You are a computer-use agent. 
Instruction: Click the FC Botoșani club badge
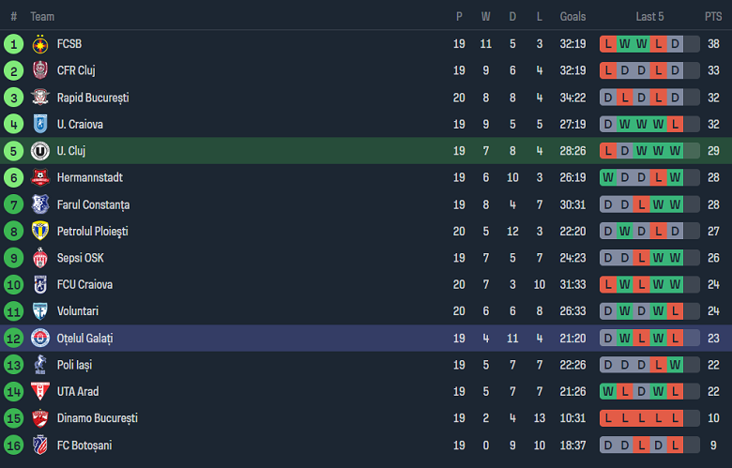(40, 445)
